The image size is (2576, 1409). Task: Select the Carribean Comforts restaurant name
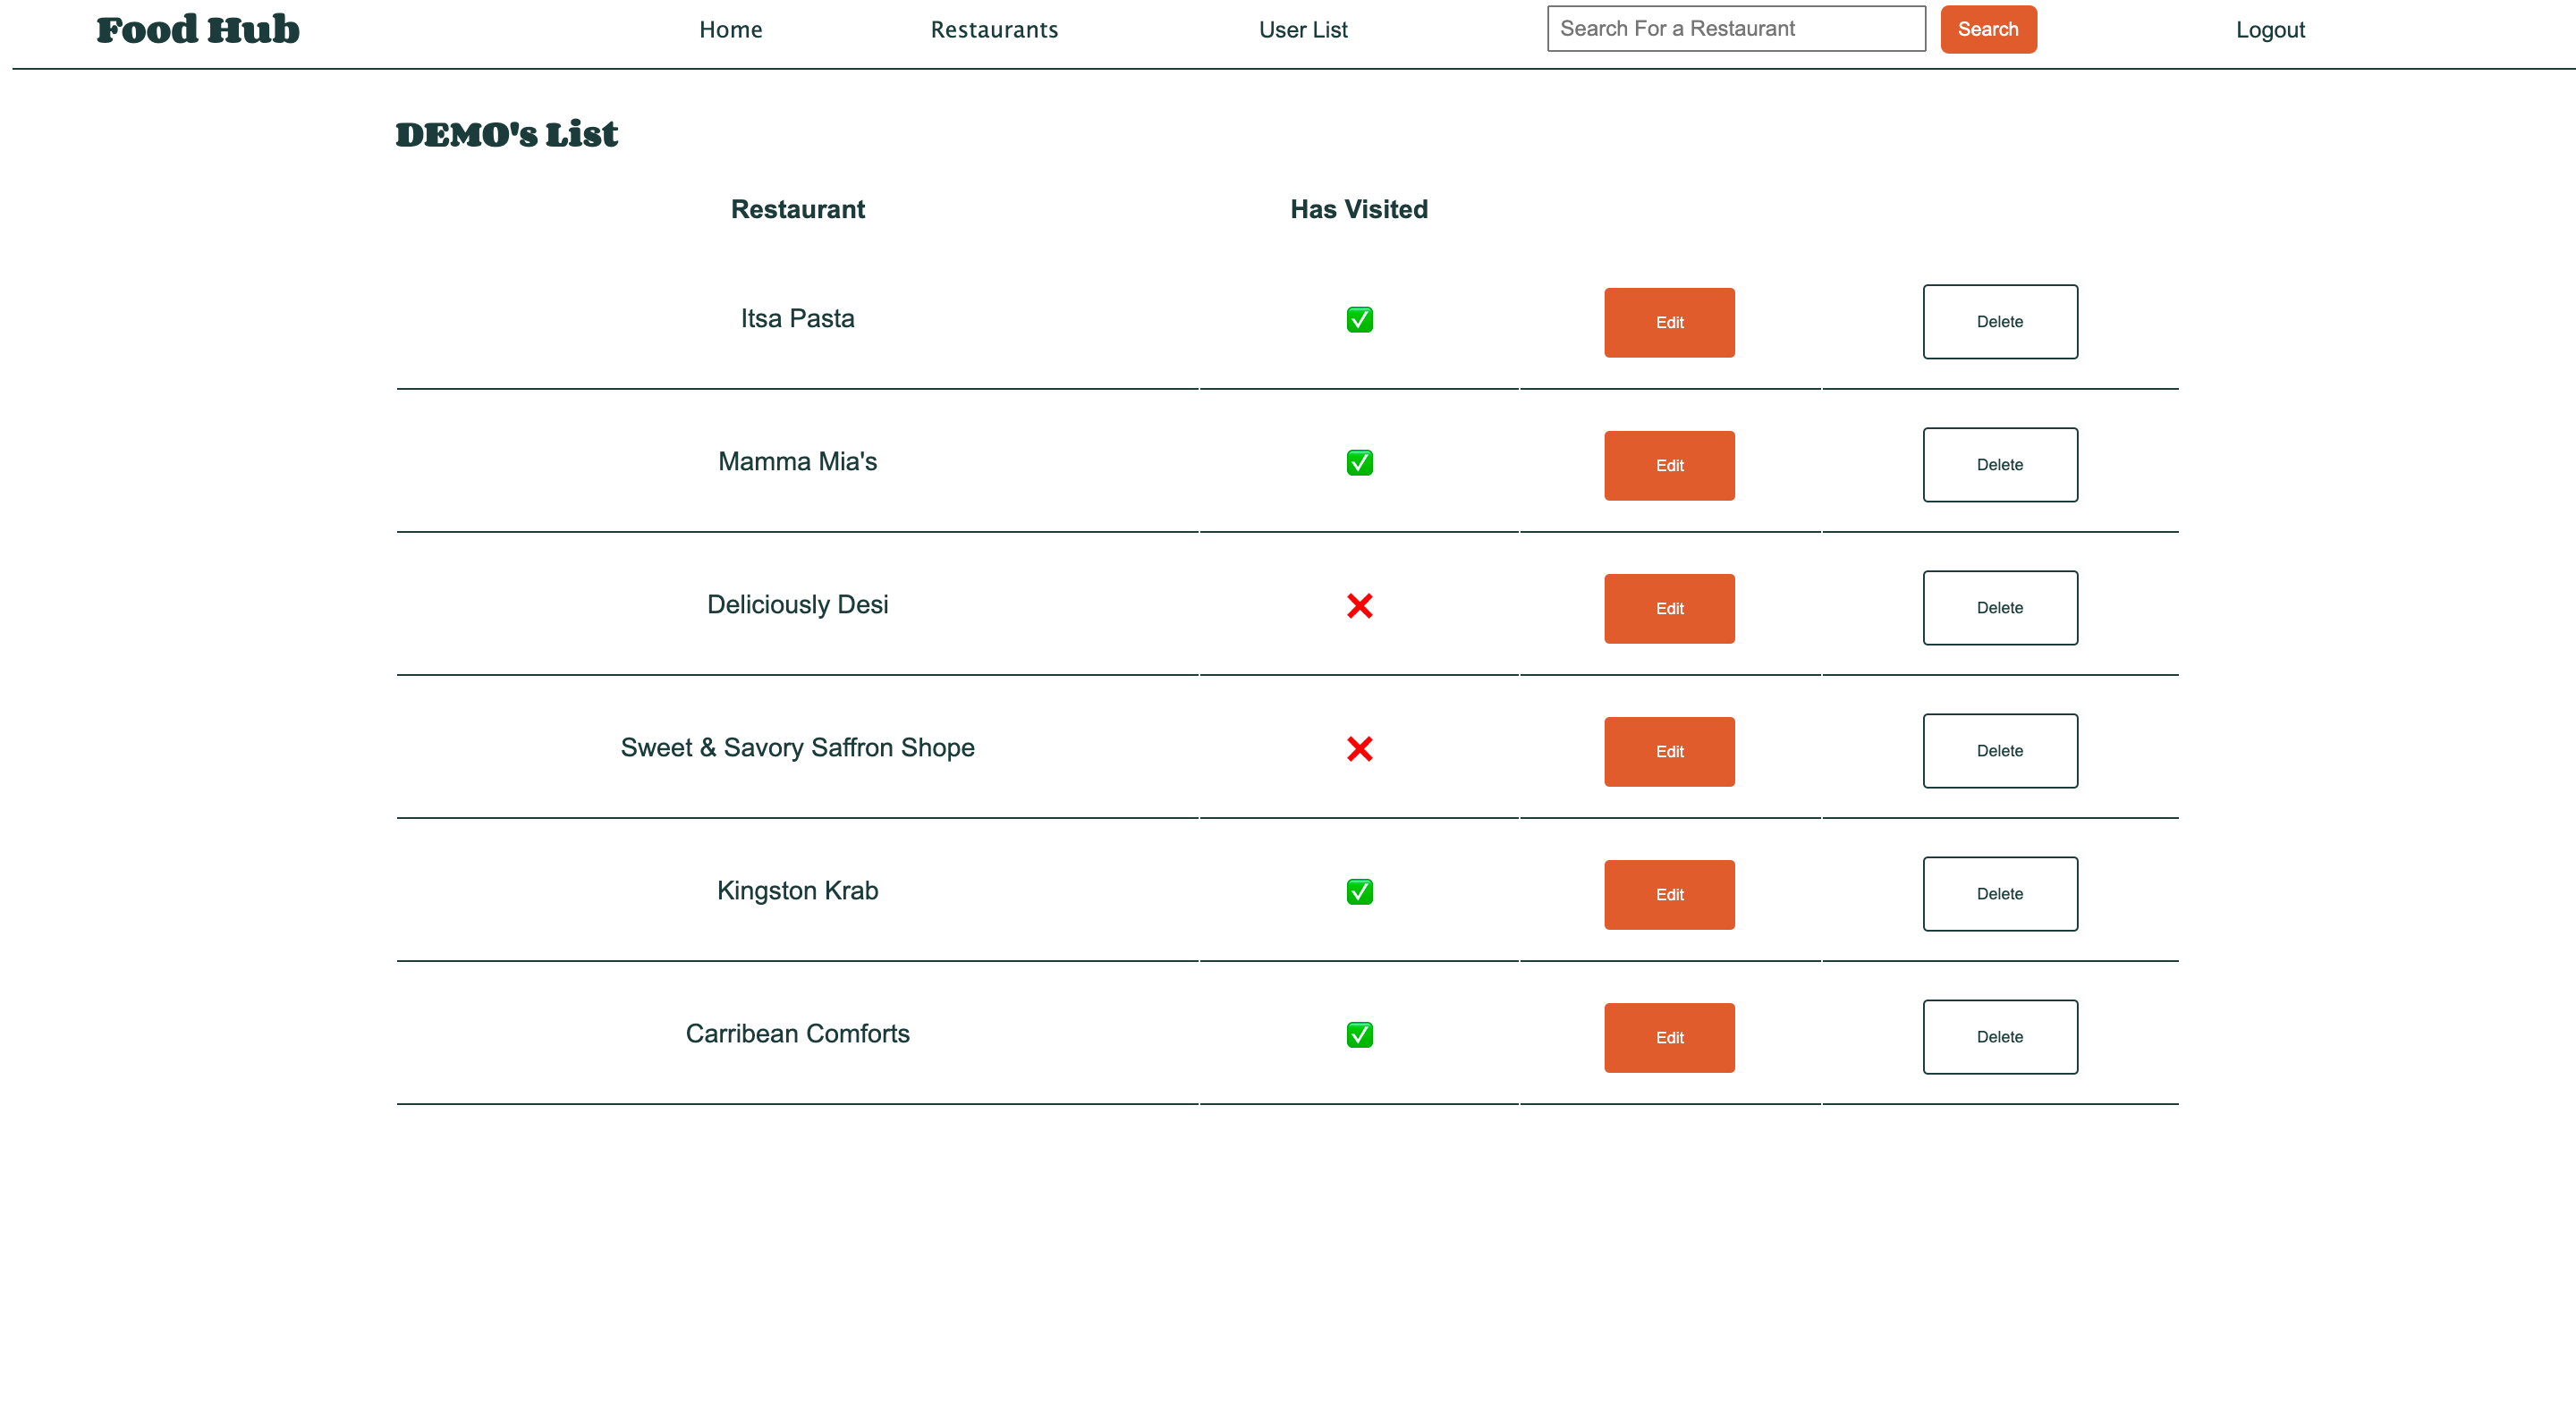click(x=797, y=1034)
